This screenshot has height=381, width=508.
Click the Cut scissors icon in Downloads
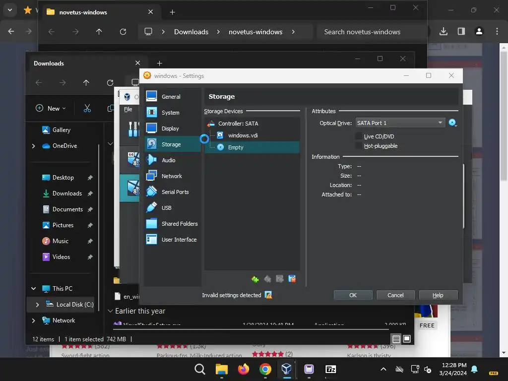click(87, 108)
